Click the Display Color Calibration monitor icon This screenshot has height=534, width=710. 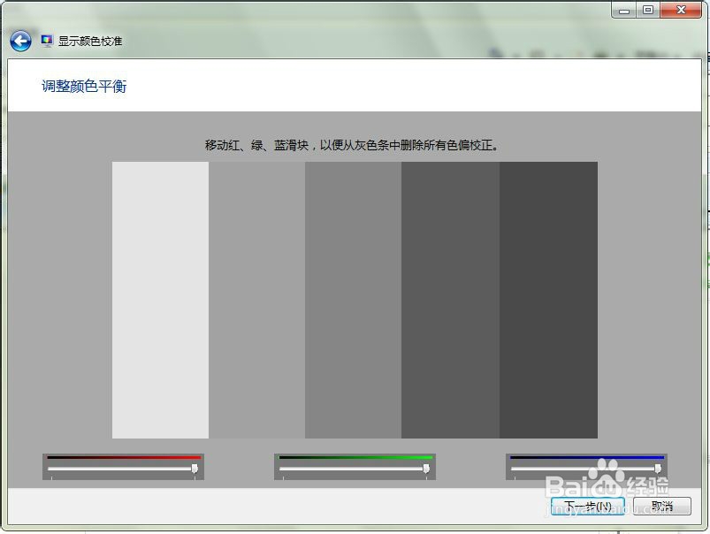[47, 41]
